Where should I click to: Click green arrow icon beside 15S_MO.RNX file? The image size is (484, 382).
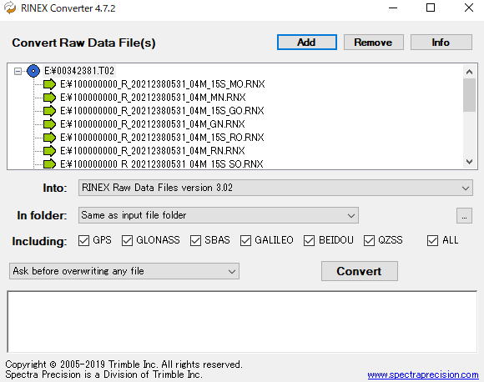(49, 84)
